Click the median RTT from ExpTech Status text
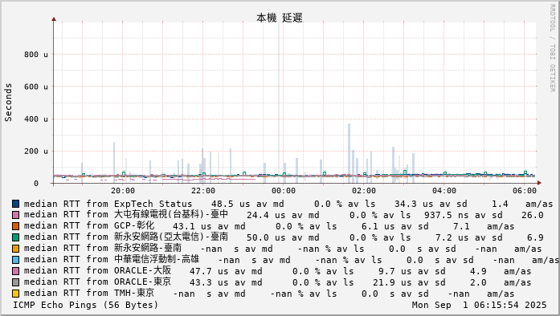Image resolution: width=560 pixels, height=316 pixels. pos(108,204)
